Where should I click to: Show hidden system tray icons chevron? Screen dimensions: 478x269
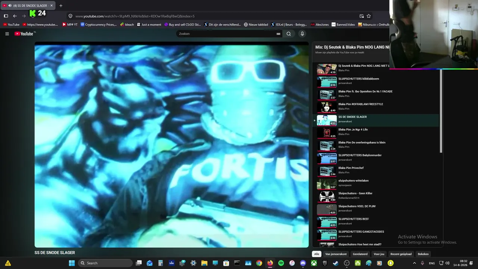tap(414, 263)
